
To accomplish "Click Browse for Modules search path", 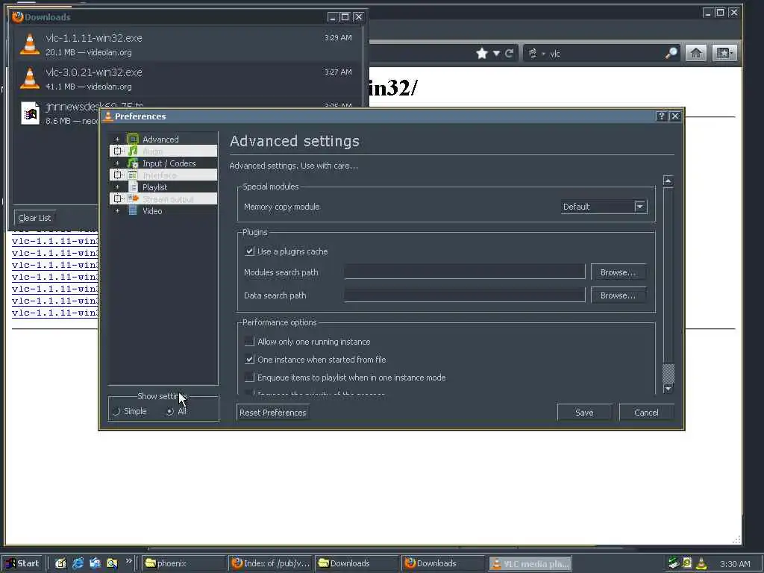I will pos(619,272).
